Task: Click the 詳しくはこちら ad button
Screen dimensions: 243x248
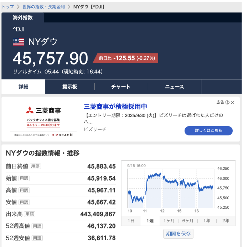Action: pyautogui.click(x=208, y=131)
